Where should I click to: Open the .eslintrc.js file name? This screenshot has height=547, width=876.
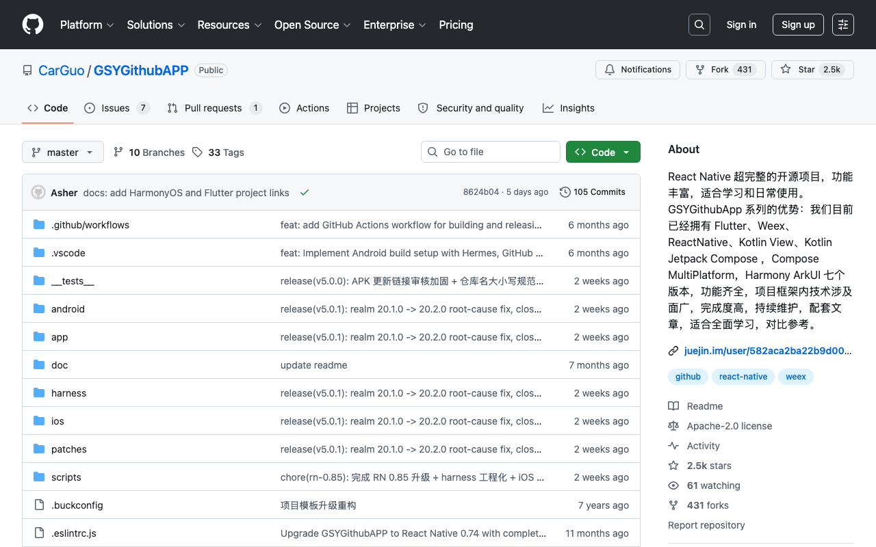click(x=74, y=533)
